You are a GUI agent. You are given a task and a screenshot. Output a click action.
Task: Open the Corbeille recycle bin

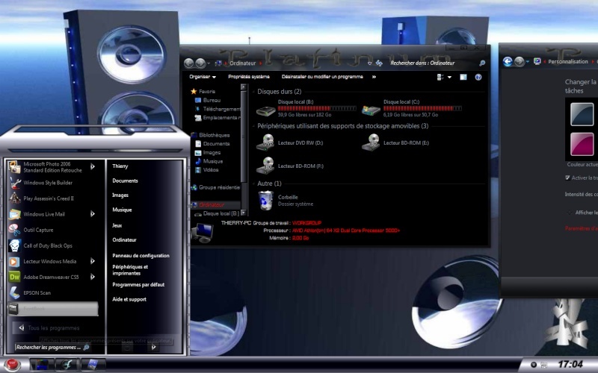(286, 200)
